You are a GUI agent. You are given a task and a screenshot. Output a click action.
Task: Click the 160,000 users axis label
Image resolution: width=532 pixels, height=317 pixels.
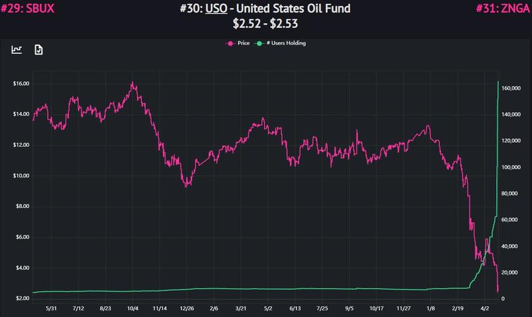511,88
